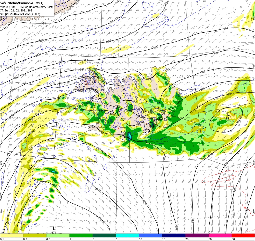Click the yellow 0.1–0.3 legend color segment
The image size is (255, 241).
(x=12, y=235)
